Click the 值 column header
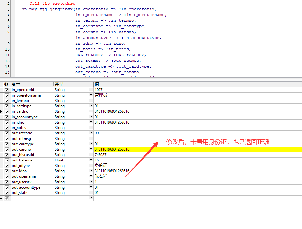This screenshot has width=302, height=229. pyautogui.click(x=198, y=84)
